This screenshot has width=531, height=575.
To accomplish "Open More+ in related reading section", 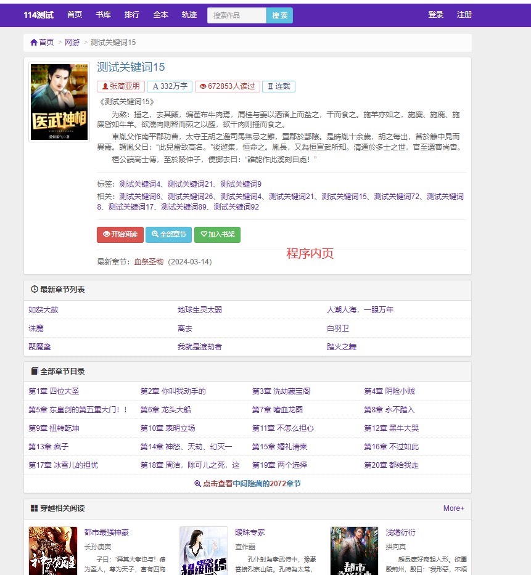I will click(x=453, y=508).
